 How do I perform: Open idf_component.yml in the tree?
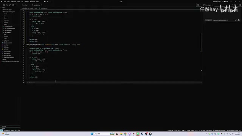(10, 28)
